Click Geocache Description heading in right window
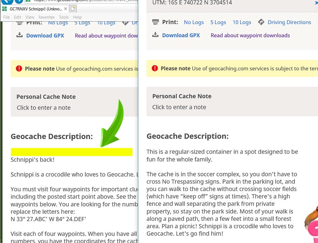Image resolution: width=318 pixels, height=243 pixels. 188,136
